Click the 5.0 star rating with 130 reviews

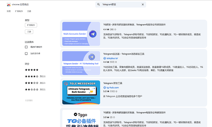[x=109, y=91]
